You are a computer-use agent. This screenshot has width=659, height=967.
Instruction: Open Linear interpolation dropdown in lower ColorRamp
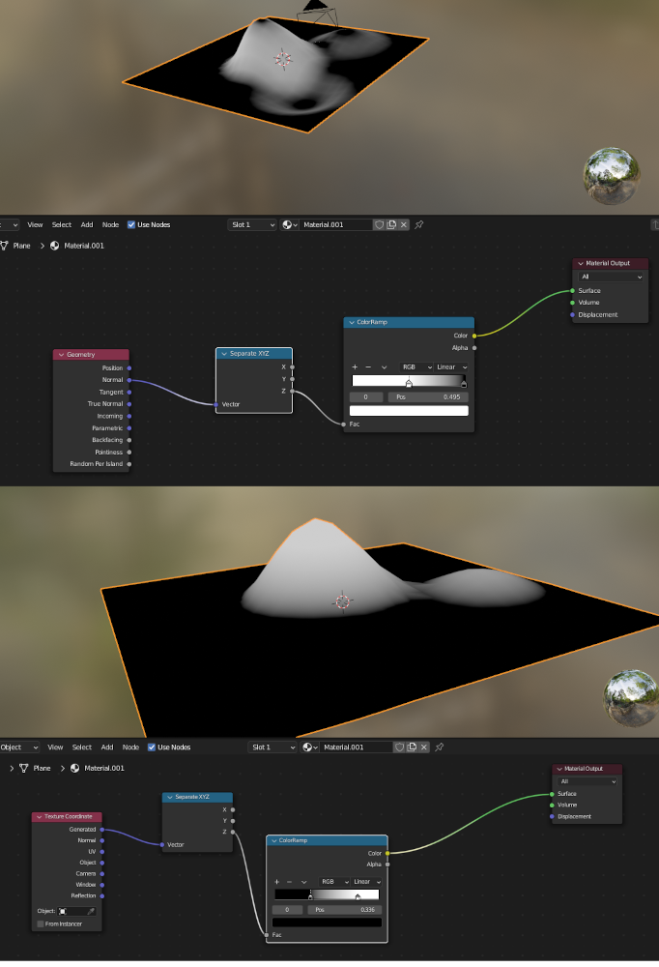pyautogui.click(x=367, y=882)
